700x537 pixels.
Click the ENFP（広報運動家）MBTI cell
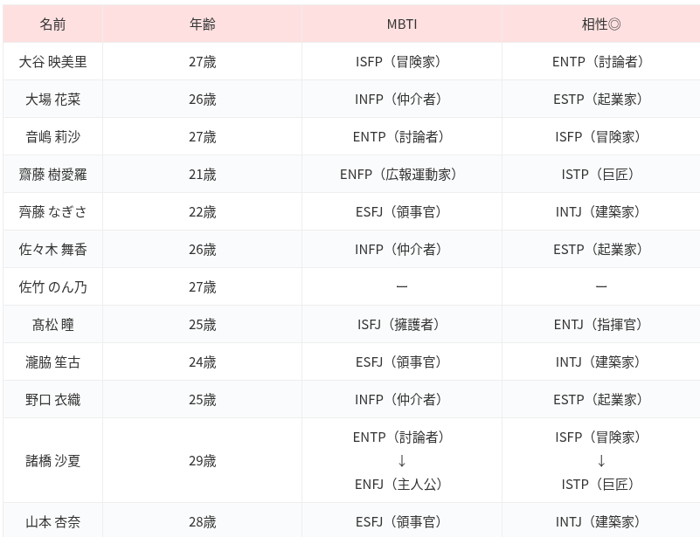point(401,175)
